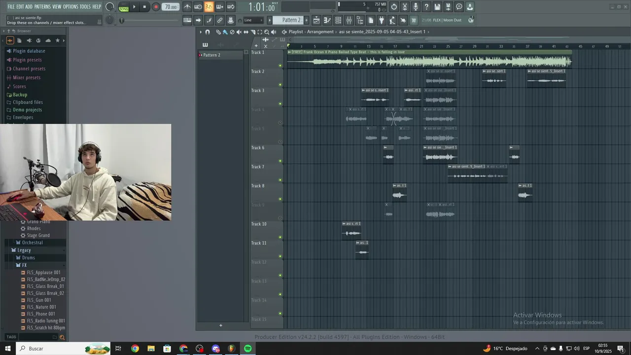Toggle Track 10 mute LED
Viewport: 631px width, 355px height.
[x=280, y=237]
